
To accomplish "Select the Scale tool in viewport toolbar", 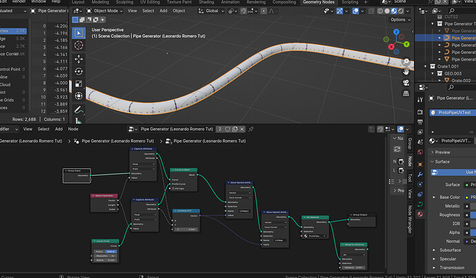I will pos(79,83).
